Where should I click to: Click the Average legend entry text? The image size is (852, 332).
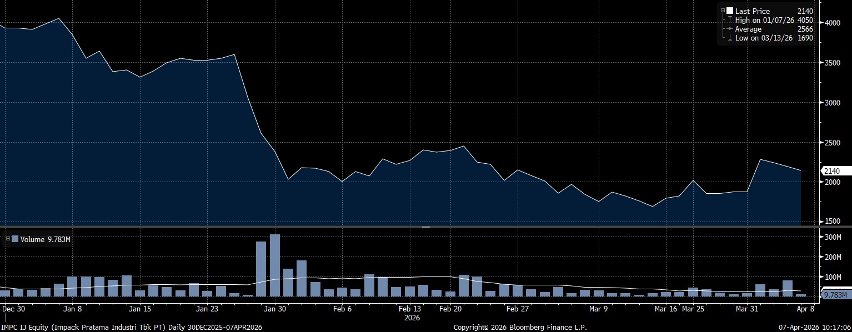coord(748,29)
